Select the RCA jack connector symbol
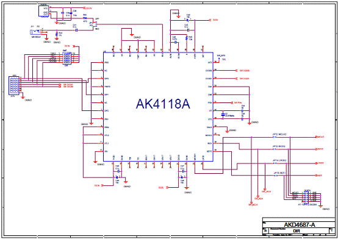Image resolution: width=338 pixels, height=239 pixels. pos(36,32)
